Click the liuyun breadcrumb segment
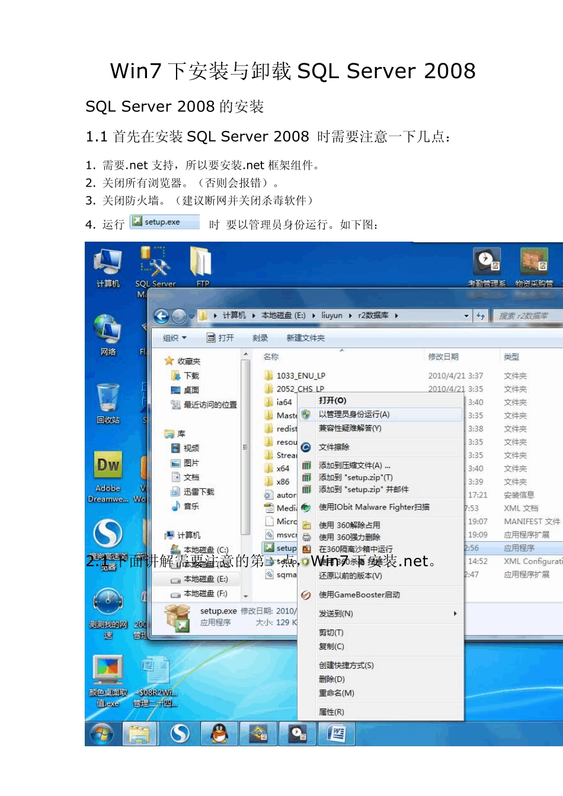The width and height of the screenshot is (563, 796). click(x=332, y=316)
